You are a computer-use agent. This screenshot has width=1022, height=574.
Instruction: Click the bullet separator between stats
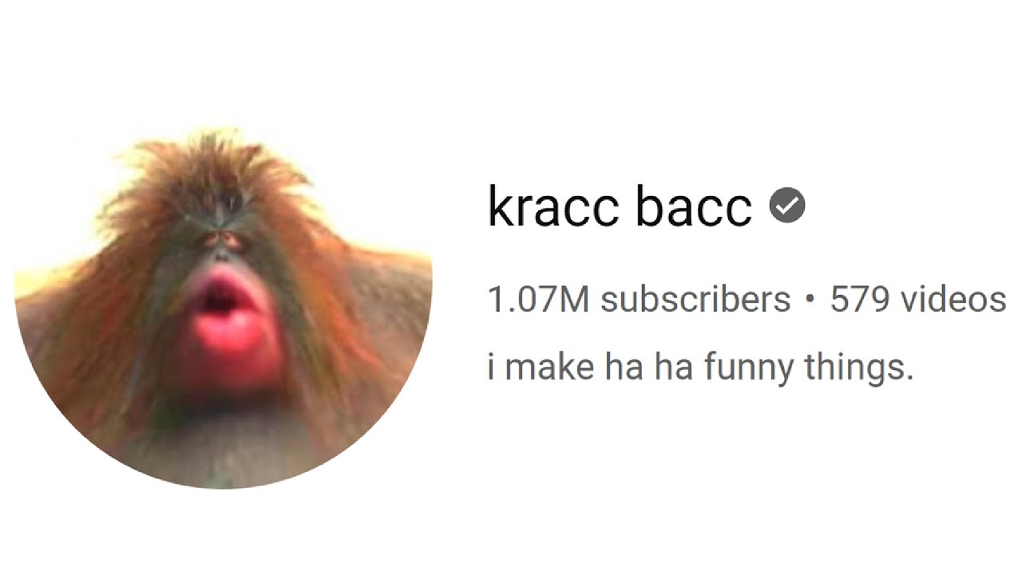coord(810,301)
